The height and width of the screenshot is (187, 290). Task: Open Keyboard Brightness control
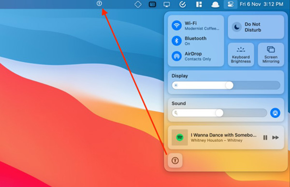click(x=241, y=54)
